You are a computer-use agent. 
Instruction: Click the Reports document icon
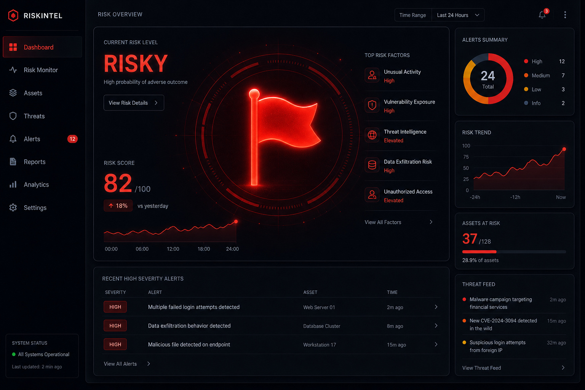[13, 161]
